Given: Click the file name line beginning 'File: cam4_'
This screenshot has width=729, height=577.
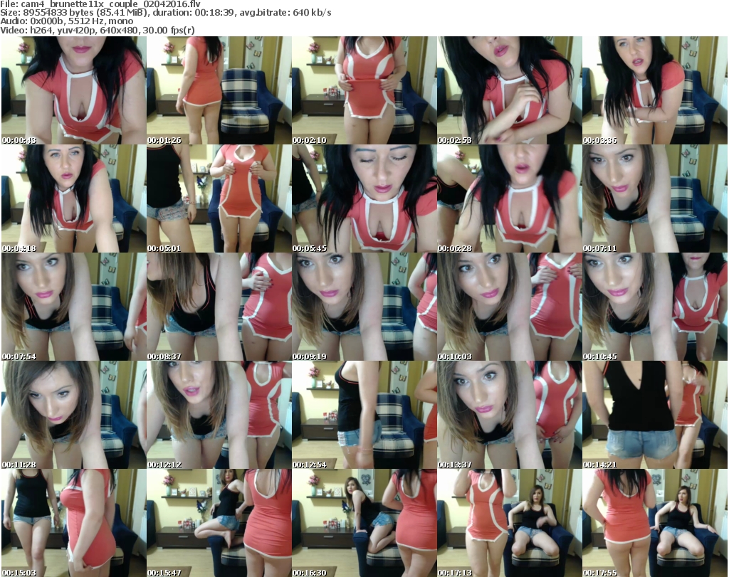Looking at the screenshot, I should coord(100,4).
